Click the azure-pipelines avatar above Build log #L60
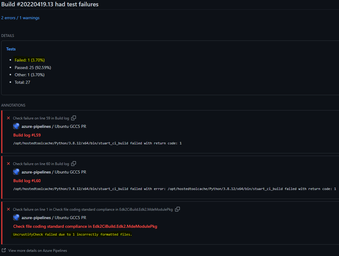 [x=16, y=172]
